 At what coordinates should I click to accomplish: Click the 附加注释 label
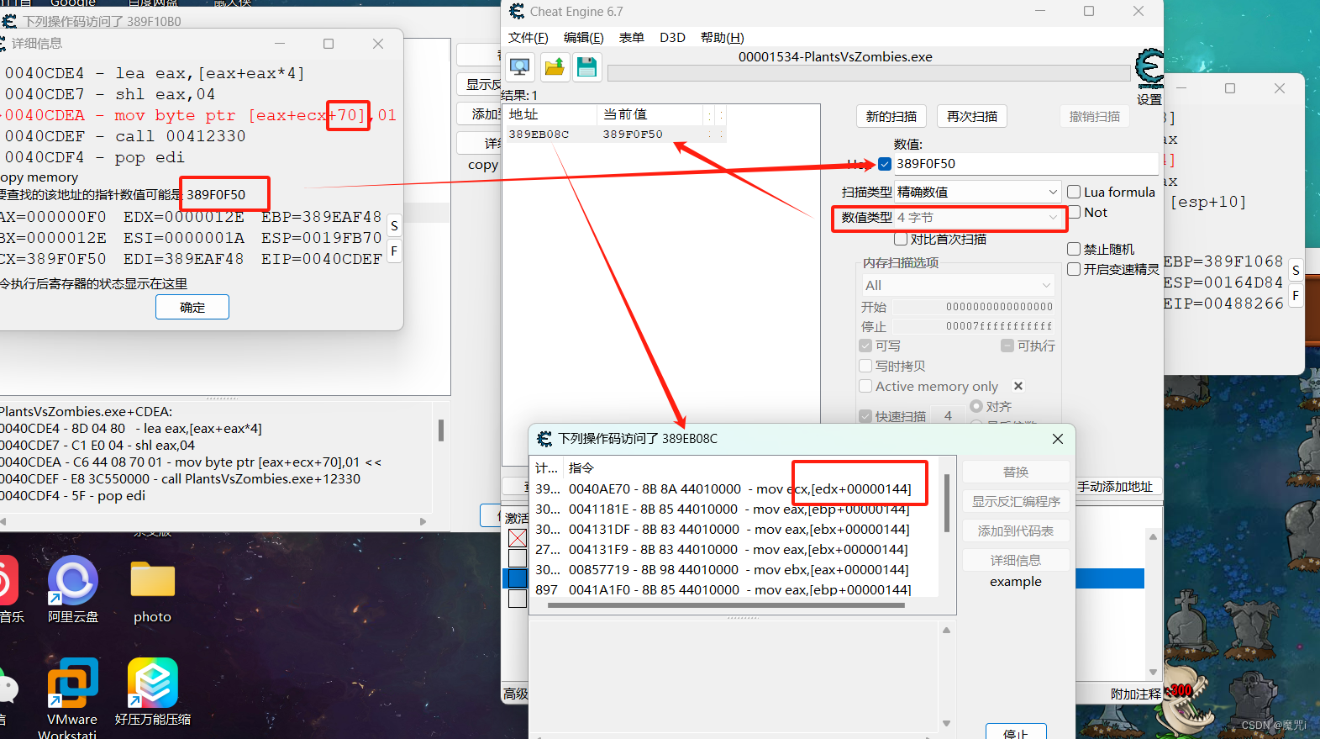[x=1136, y=694]
